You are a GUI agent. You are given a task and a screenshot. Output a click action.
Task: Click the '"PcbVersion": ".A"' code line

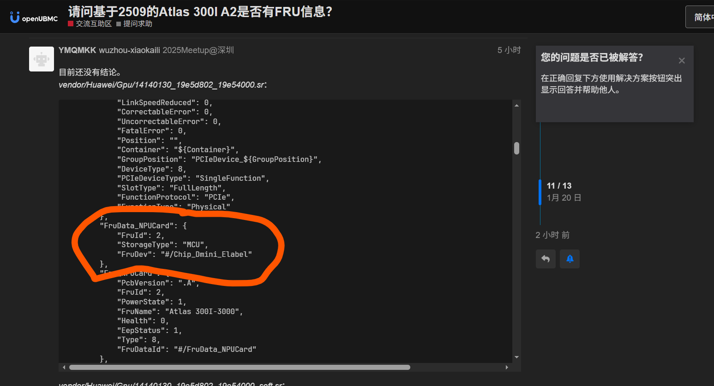tap(158, 283)
